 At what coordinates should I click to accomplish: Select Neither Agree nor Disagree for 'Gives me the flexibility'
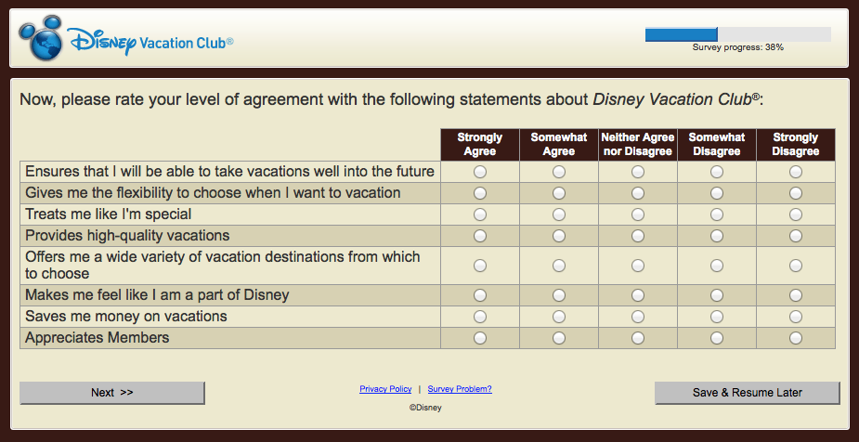(x=638, y=193)
